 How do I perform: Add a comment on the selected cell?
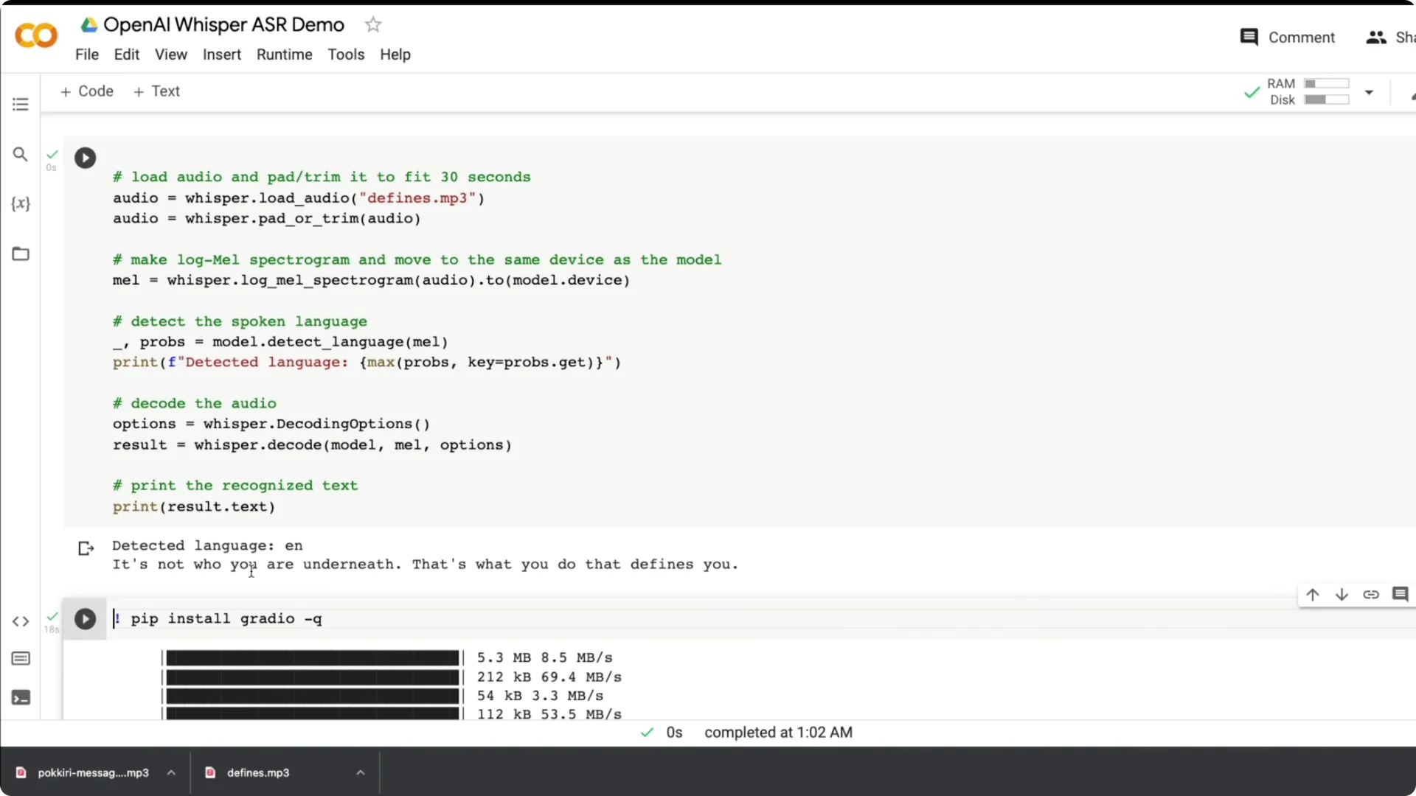click(1401, 594)
